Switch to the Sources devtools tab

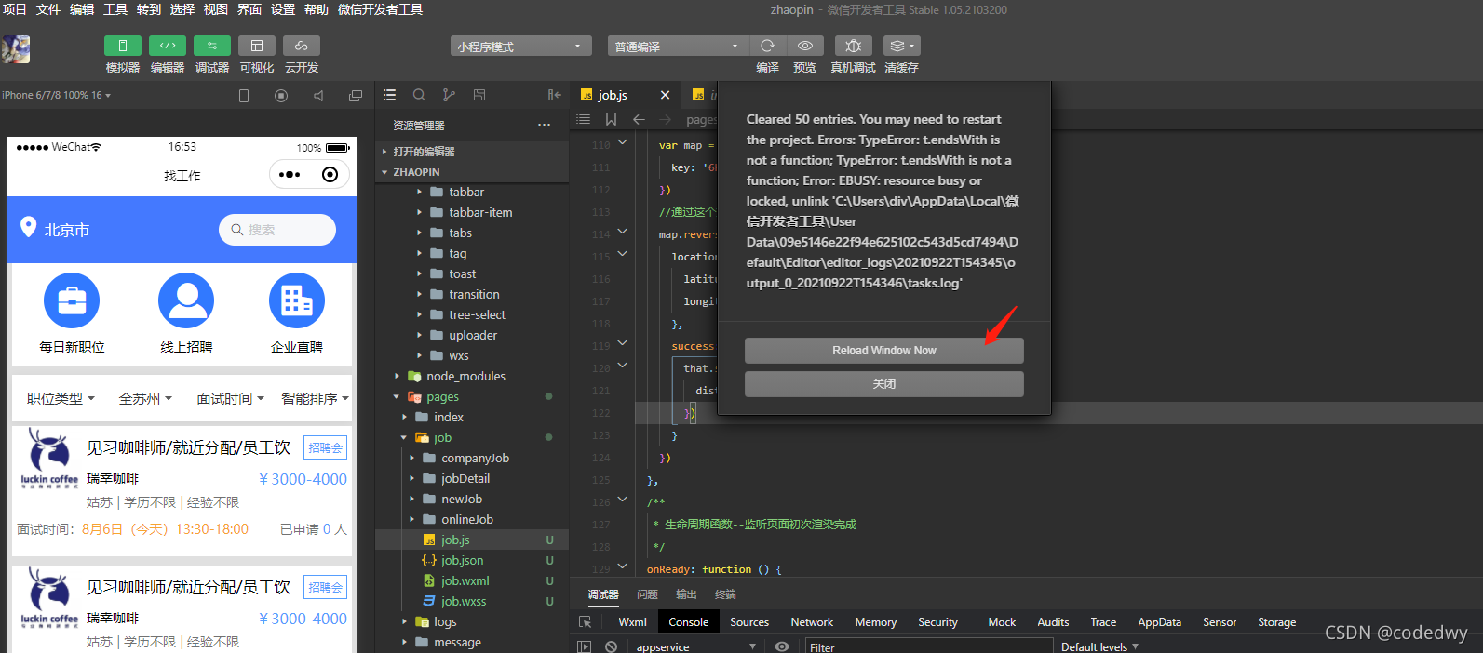[749, 622]
